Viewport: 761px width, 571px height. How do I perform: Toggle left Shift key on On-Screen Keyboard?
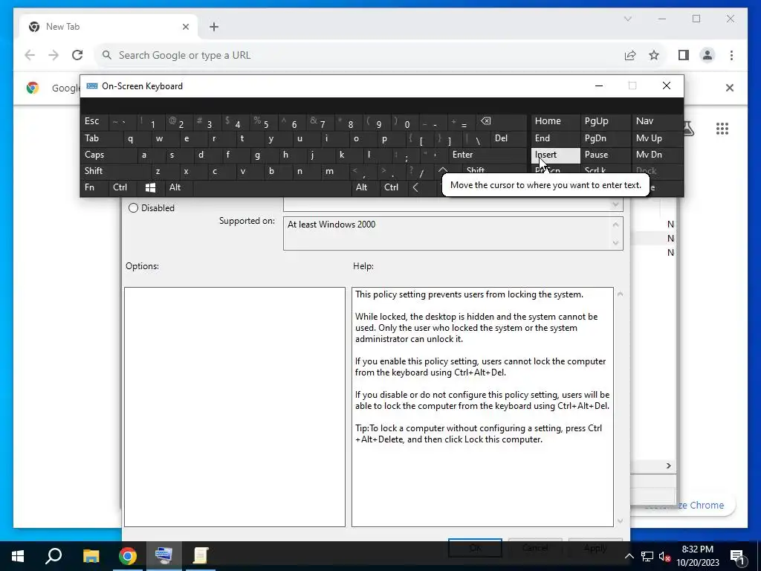(x=115, y=171)
